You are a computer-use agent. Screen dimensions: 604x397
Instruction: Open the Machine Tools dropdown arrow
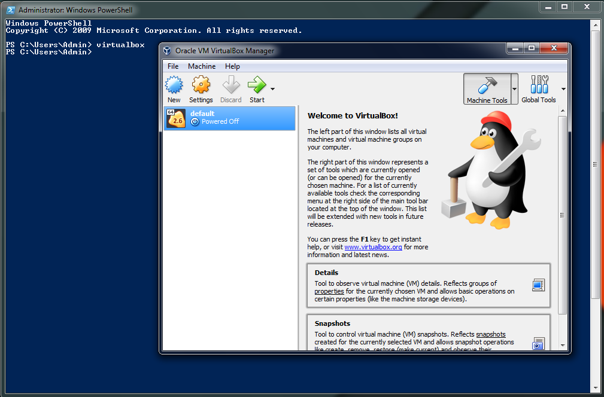513,88
